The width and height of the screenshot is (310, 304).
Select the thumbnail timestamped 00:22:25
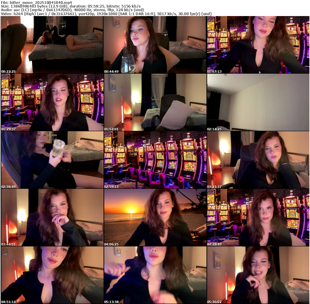point(52,45)
